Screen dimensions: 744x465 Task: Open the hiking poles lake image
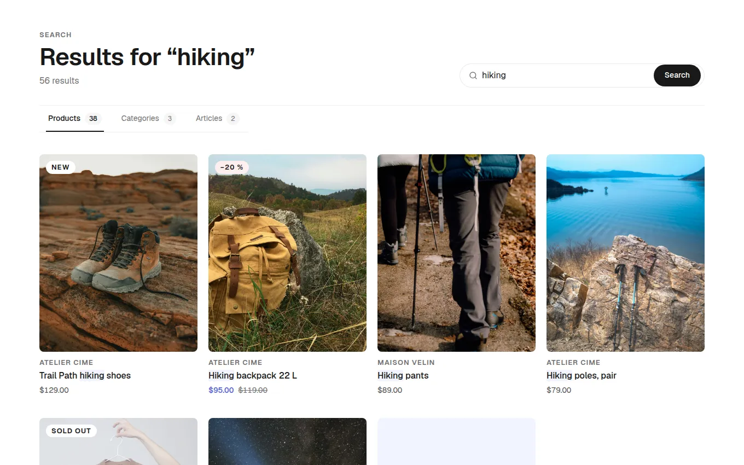625,253
